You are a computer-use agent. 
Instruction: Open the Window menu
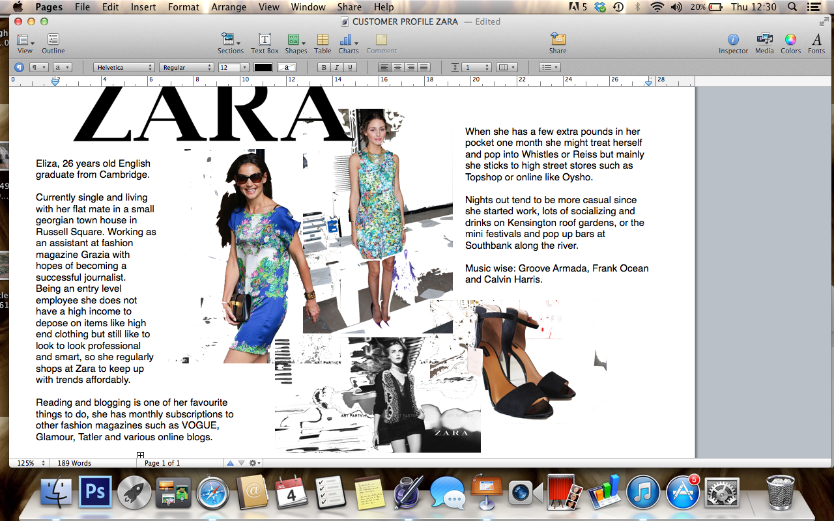point(308,7)
